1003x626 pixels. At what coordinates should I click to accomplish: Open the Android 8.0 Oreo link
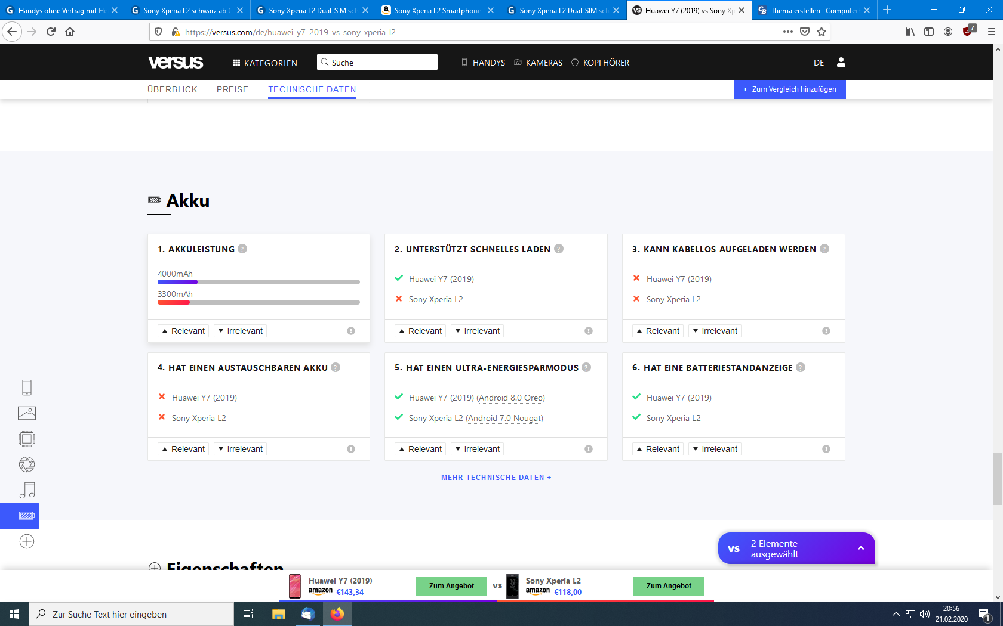[511, 398]
